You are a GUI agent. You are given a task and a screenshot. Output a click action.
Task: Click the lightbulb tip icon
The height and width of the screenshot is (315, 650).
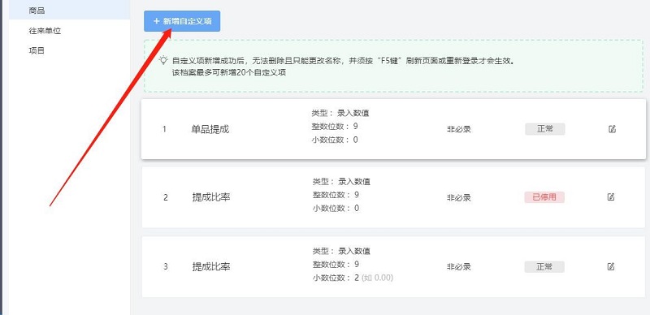click(x=164, y=60)
